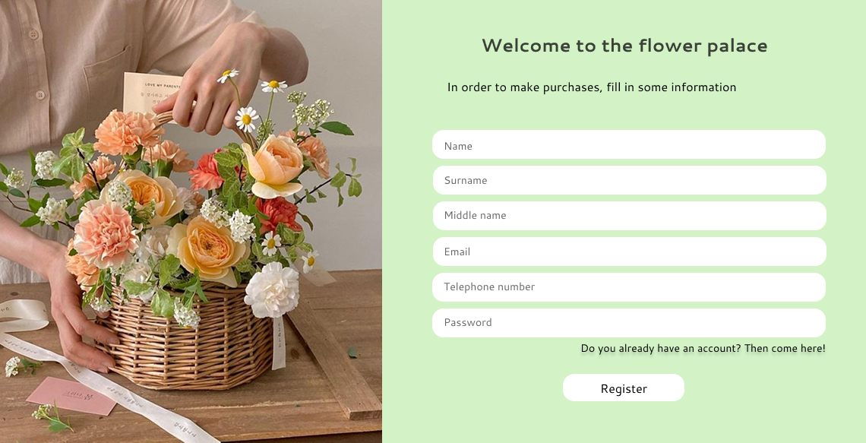Click the white carnation on basket front
The image size is (866, 443).
click(271, 290)
